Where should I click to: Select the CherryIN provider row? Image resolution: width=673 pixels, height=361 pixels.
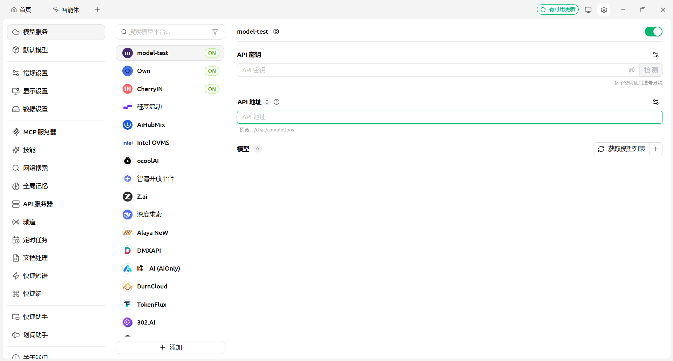tap(170, 89)
